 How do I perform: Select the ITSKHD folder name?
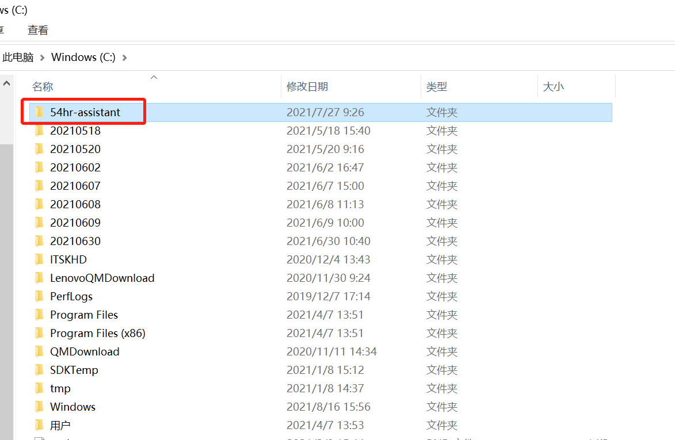[x=68, y=259]
